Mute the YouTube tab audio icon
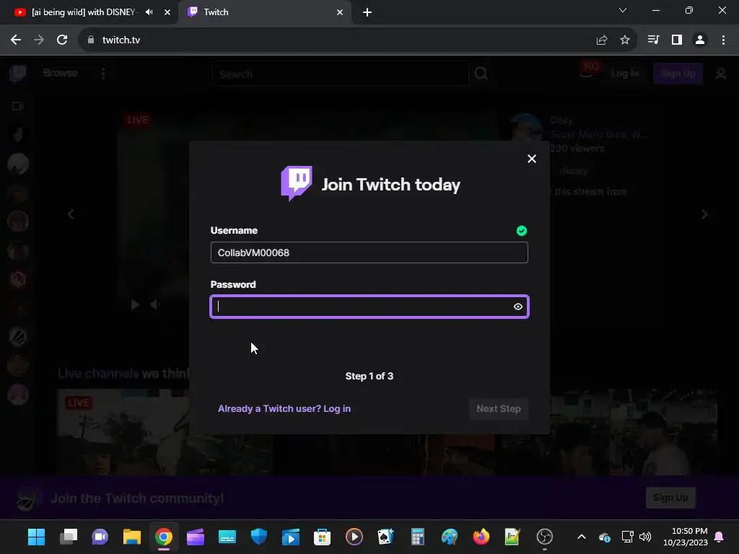Viewport: 739px width, 554px height. [x=149, y=12]
